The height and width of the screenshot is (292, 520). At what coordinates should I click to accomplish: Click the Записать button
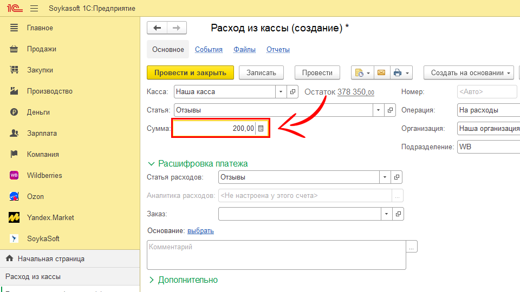point(261,73)
